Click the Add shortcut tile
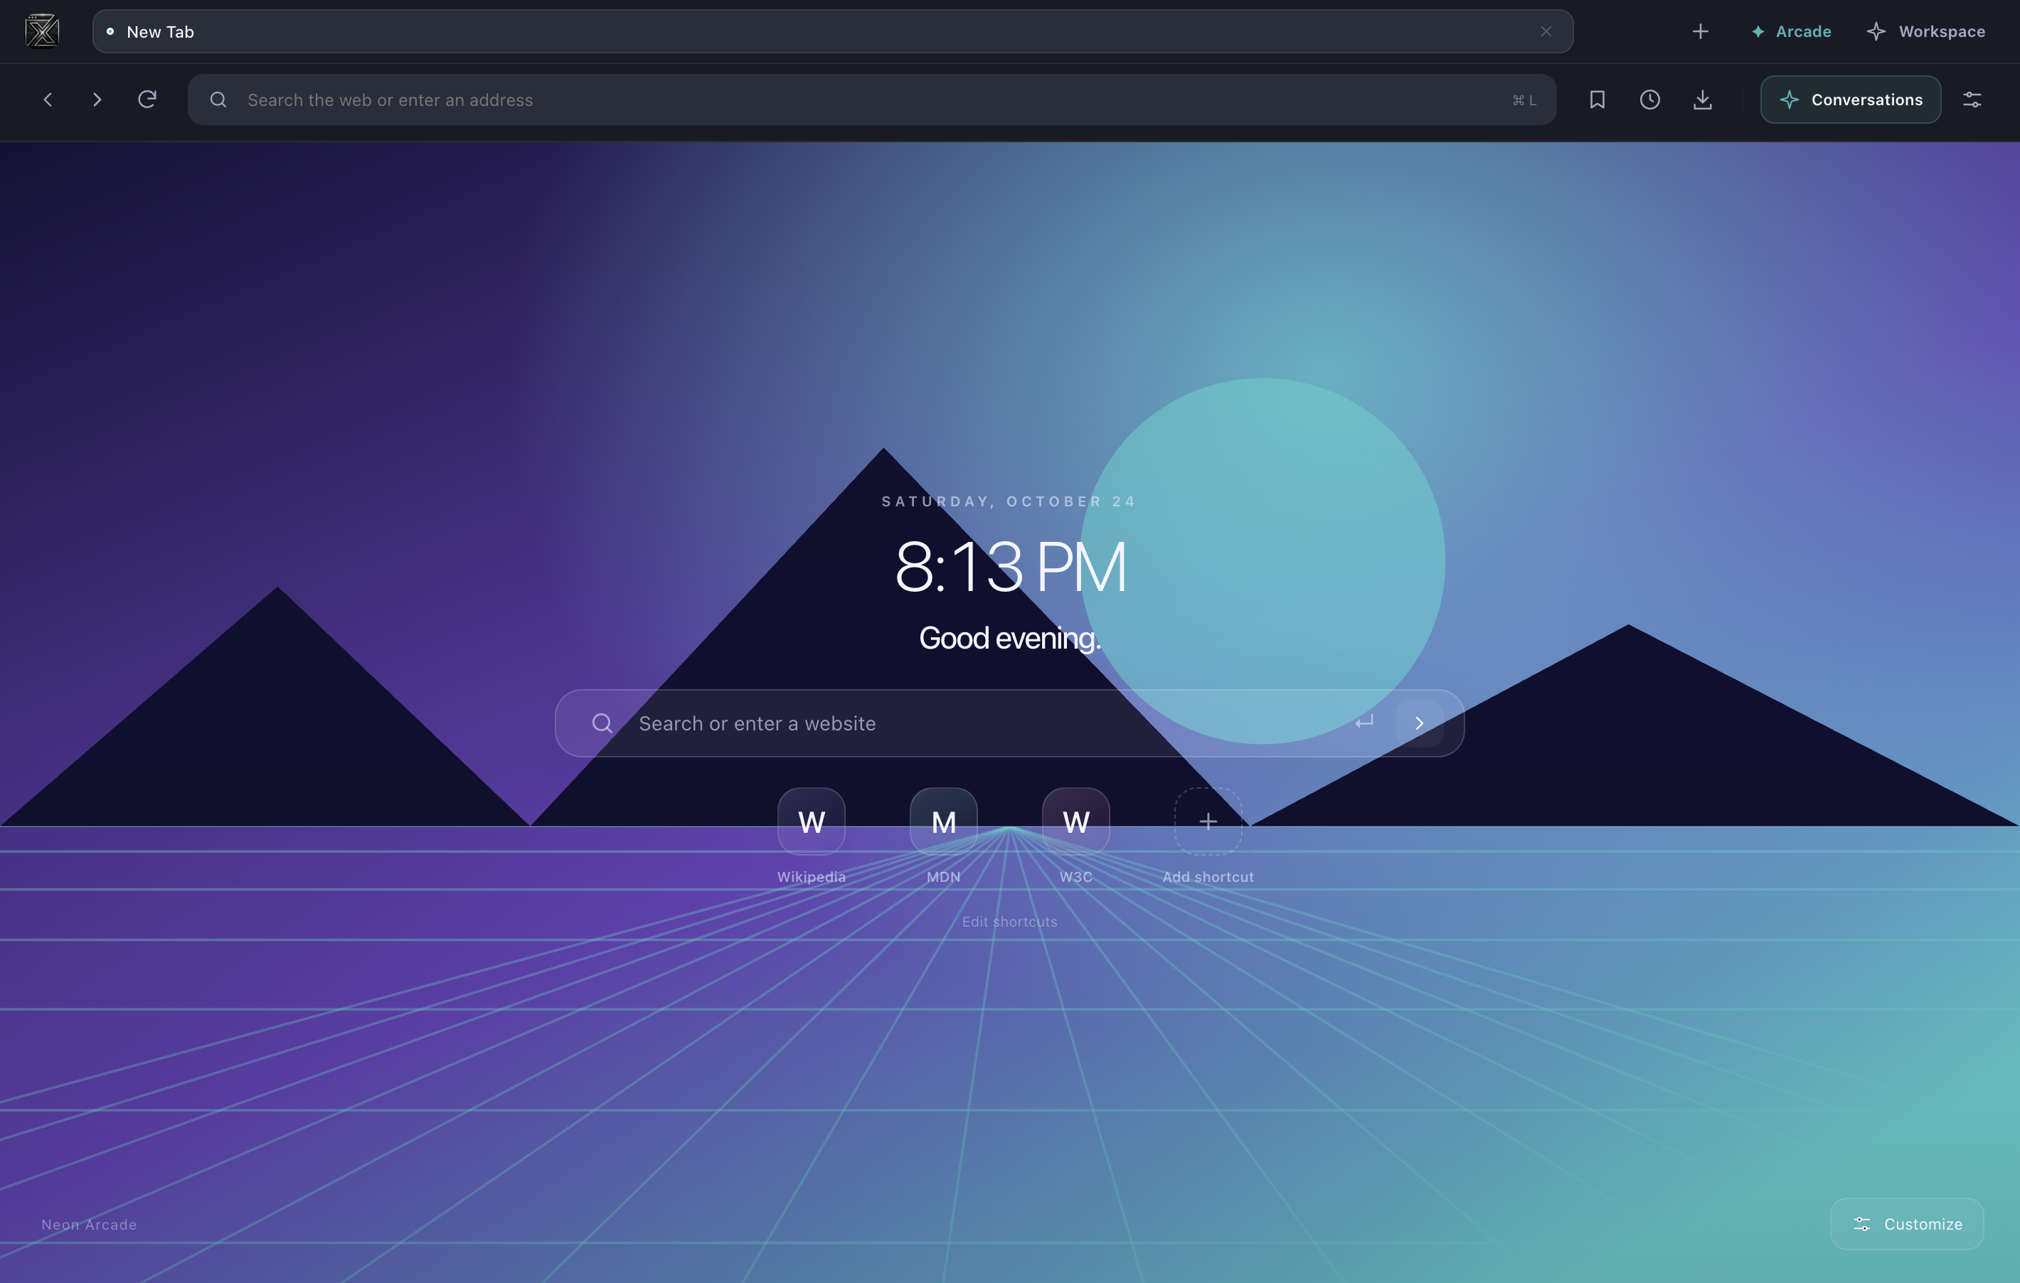2020x1283 pixels. pyautogui.click(x=1208, y=822)
